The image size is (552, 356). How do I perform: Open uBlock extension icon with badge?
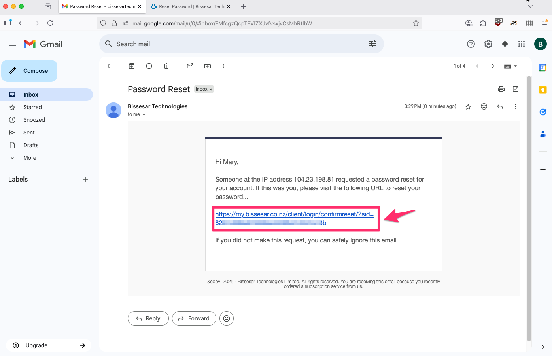click(x=498, y=23)
